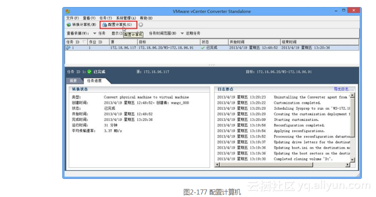Click the task row icon for task 1
Image resolution: width=376 pixels, height=197 pixels.
pyautogui.click(x=68, y=48)
